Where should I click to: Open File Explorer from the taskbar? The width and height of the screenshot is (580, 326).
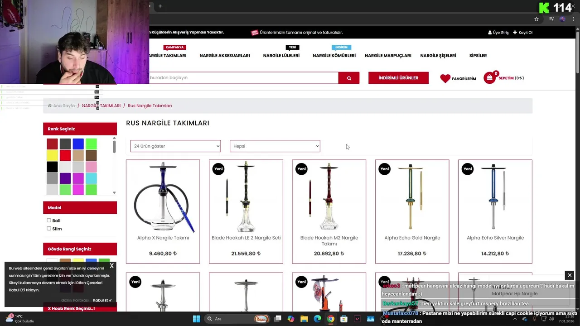click(x=304, y=319)
